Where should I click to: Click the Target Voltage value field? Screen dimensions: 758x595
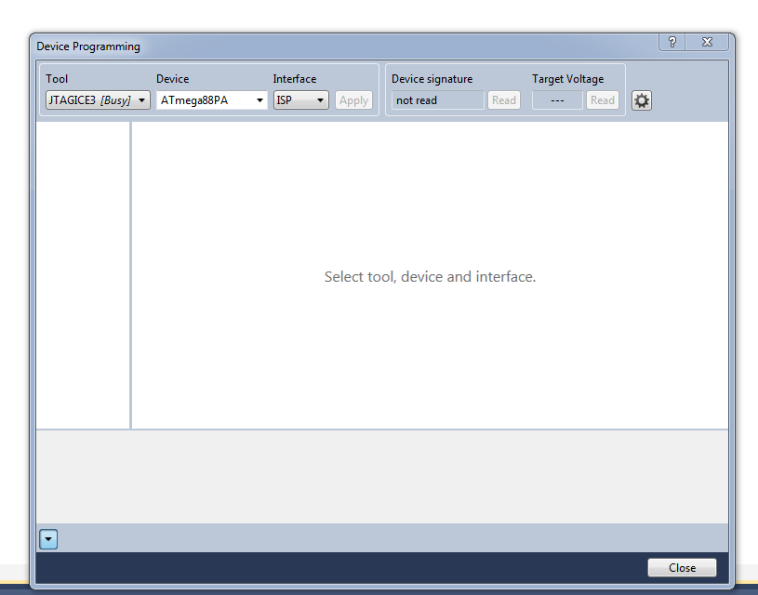(556, 99)
